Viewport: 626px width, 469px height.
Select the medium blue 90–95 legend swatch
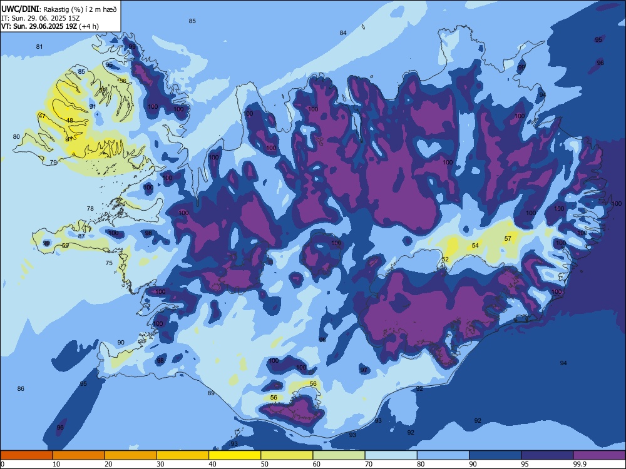[x=495, y=455]
